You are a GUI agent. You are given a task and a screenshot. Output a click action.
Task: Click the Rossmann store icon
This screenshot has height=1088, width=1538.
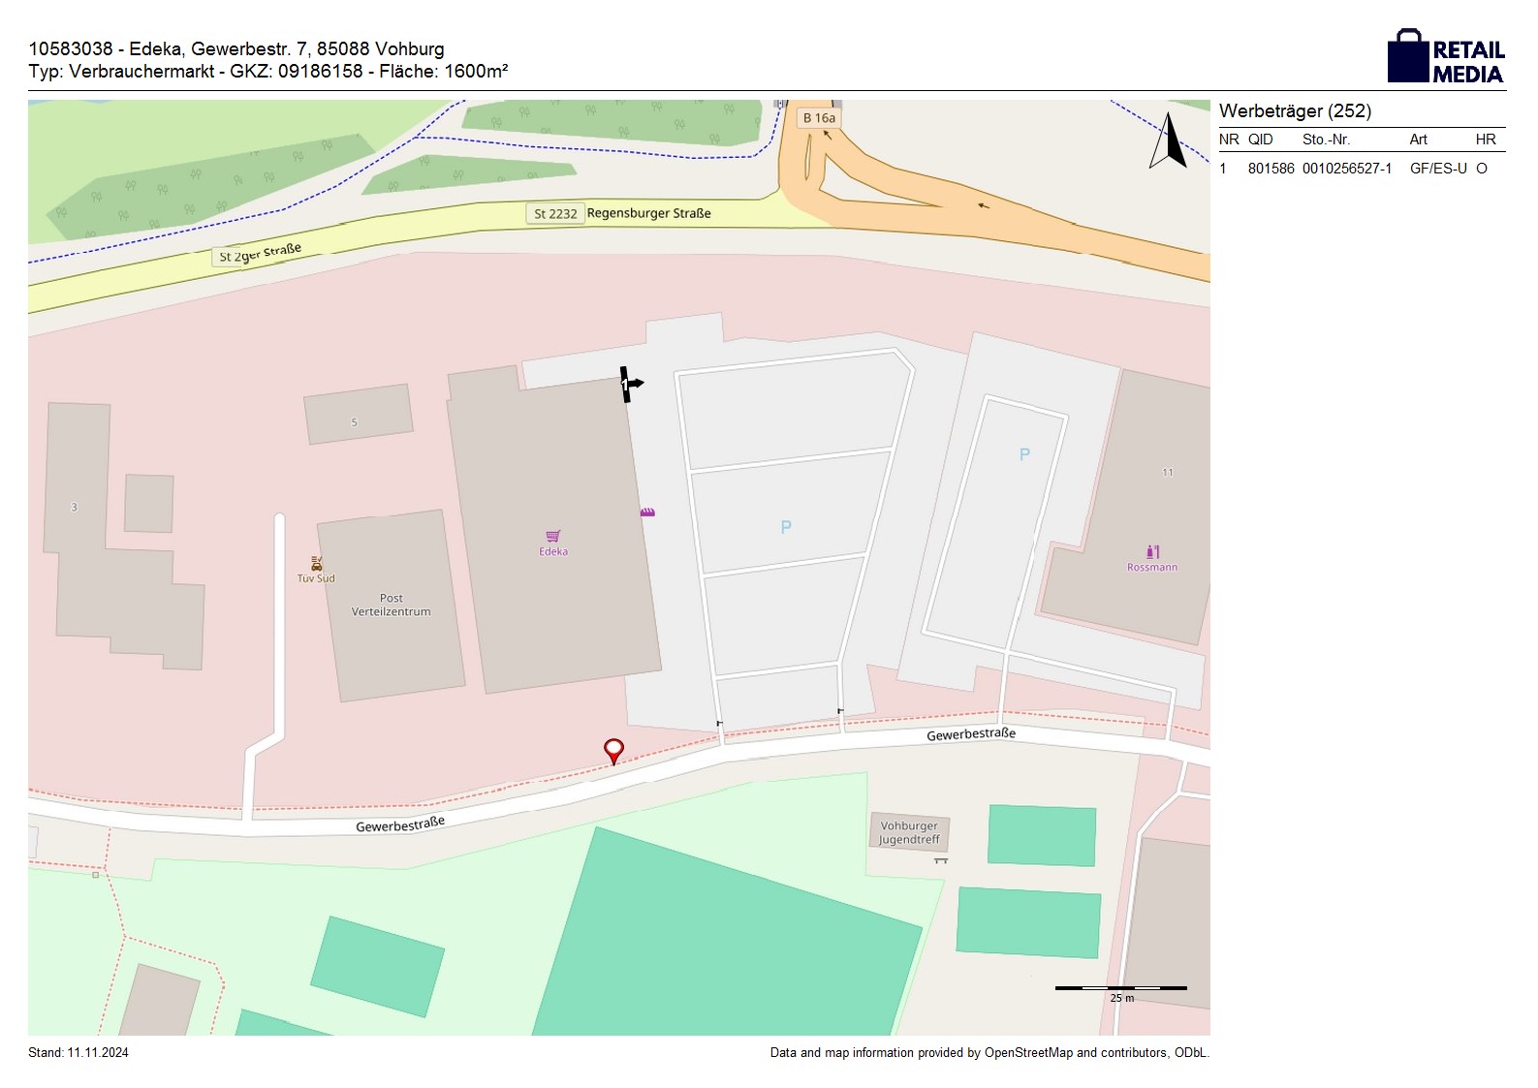(1152, 551)
